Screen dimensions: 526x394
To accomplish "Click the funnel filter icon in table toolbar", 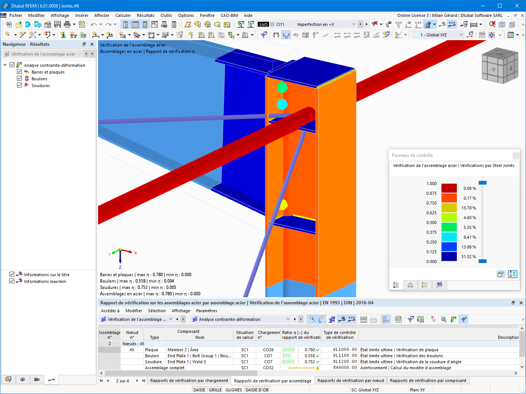I will pos(411,319).
